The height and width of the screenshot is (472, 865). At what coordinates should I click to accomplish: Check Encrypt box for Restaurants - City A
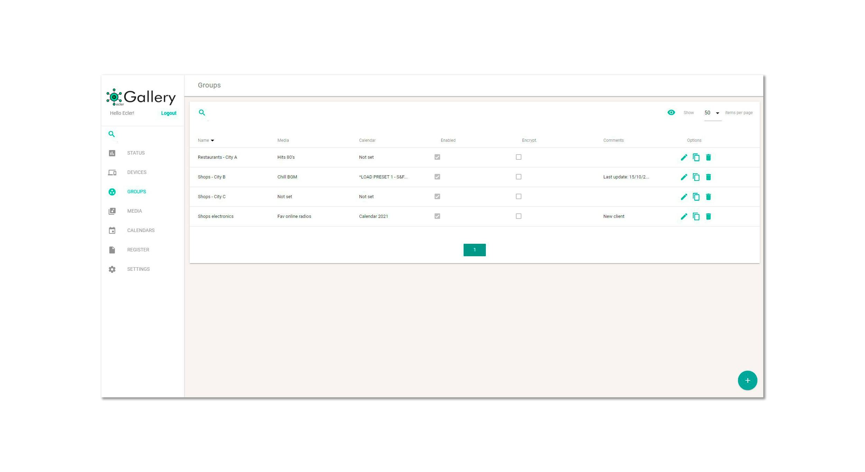[x=519, y=157]
